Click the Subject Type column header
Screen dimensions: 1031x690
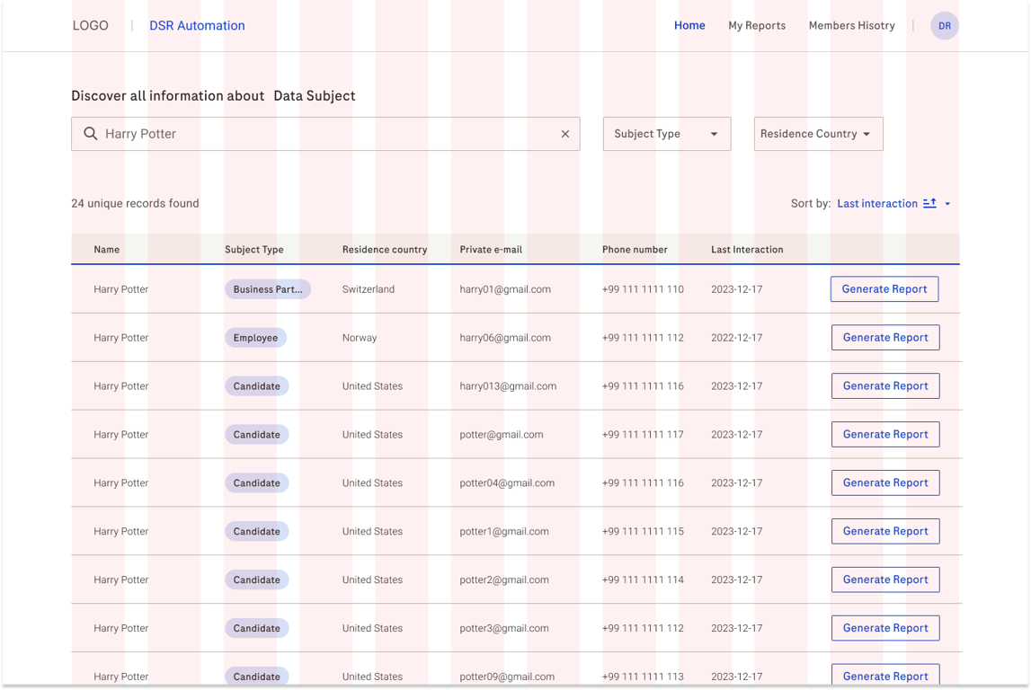253,250
